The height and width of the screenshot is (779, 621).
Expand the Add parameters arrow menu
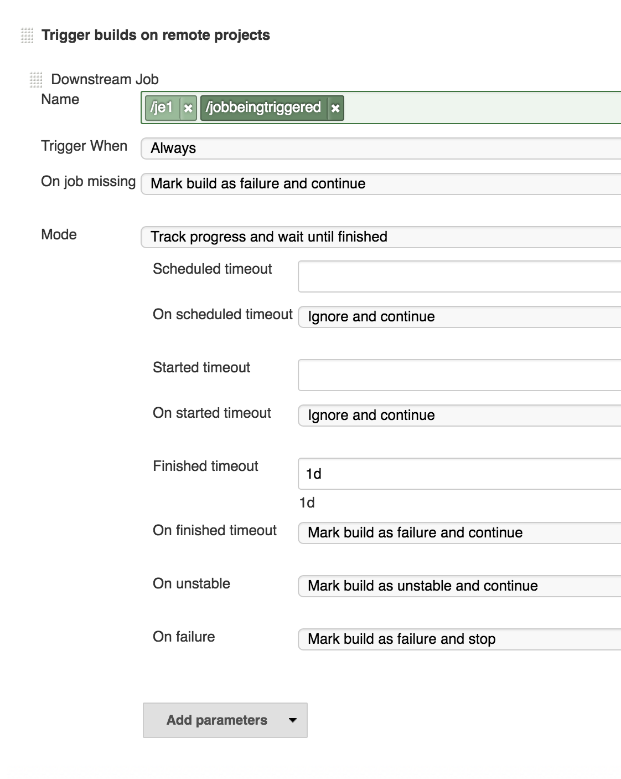[x=293, y=720]
